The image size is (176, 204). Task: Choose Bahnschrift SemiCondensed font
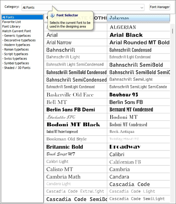pos(75,80)
